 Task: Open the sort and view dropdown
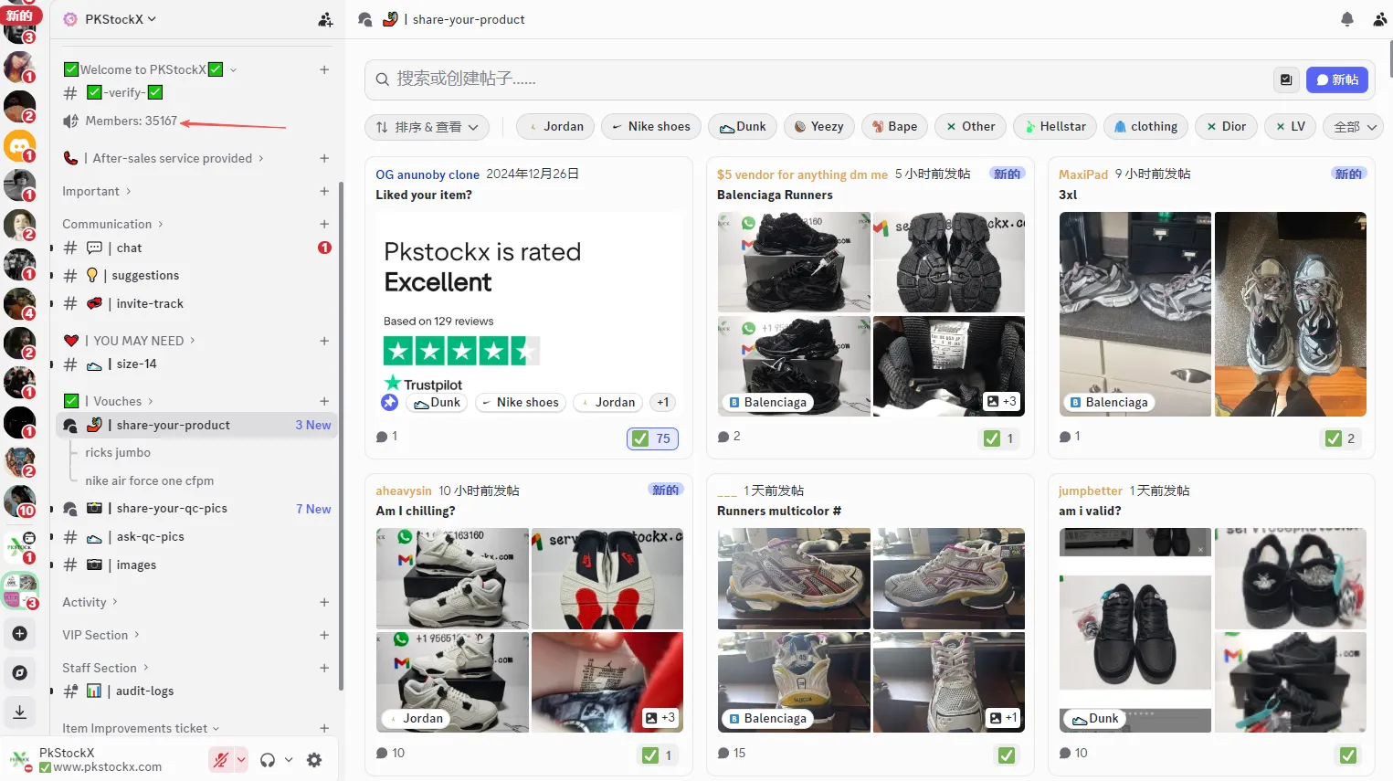tap(427, 127)
